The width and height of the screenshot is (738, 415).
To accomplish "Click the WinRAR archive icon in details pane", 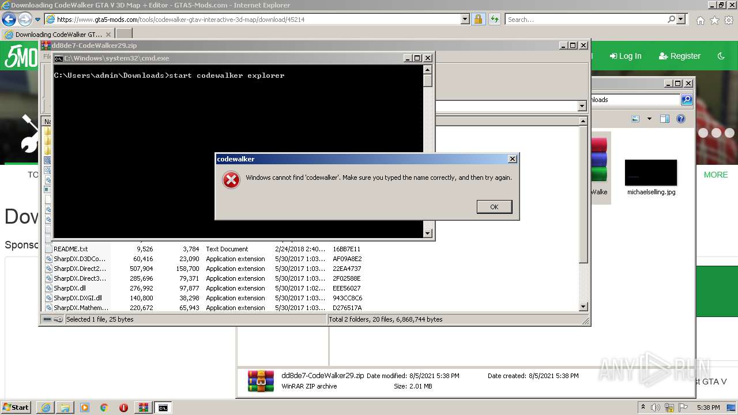I will tap(261, 381).
